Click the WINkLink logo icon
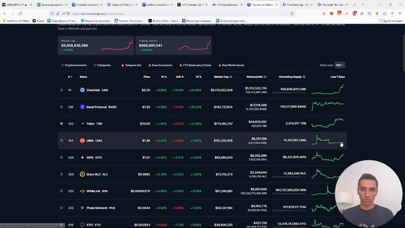405x228 pixels. pos(82,191)
